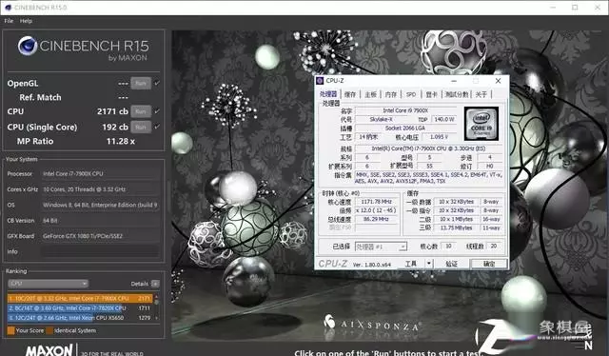This screenshot has width=609, height=356.
Task: Click the CPU-Z validate button
Action: (x=451, y=264)
